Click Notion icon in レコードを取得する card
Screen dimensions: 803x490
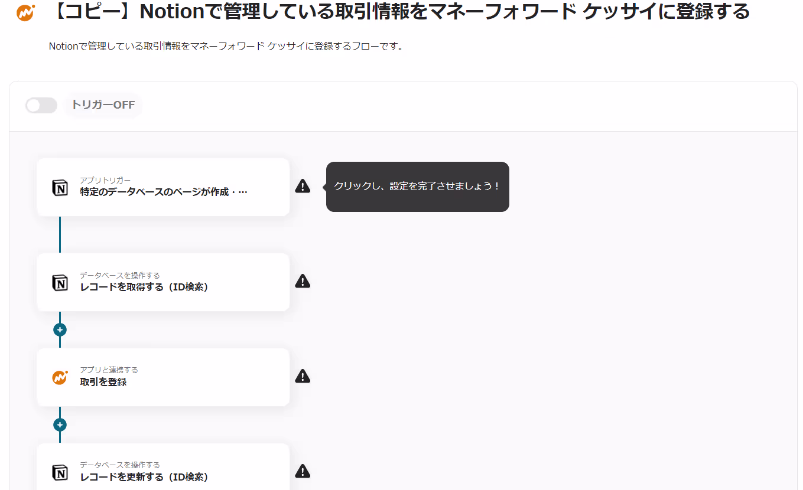[60, 283]
